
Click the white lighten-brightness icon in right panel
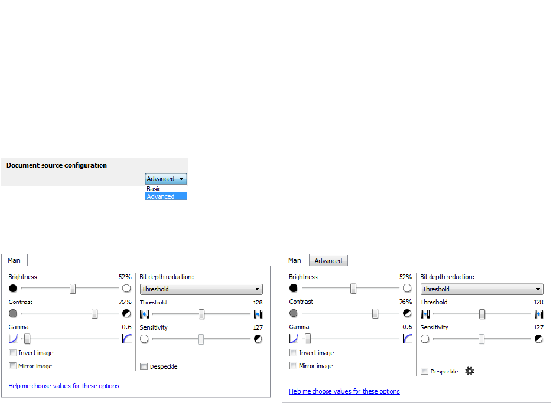(407, 288)
